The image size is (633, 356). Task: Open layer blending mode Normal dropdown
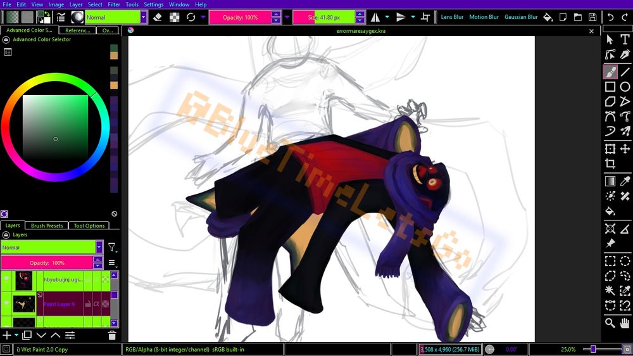52,247
